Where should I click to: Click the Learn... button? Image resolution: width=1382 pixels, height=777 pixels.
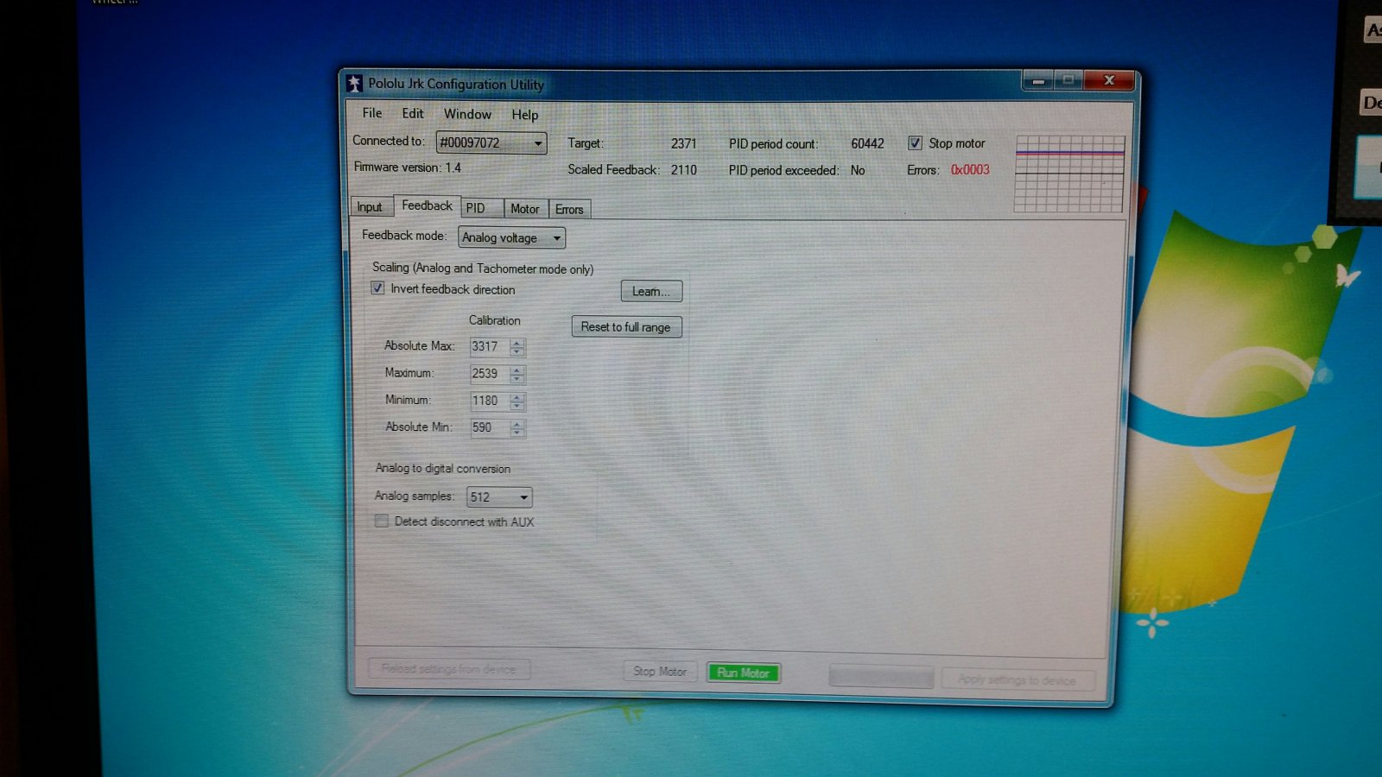(651, 292)
